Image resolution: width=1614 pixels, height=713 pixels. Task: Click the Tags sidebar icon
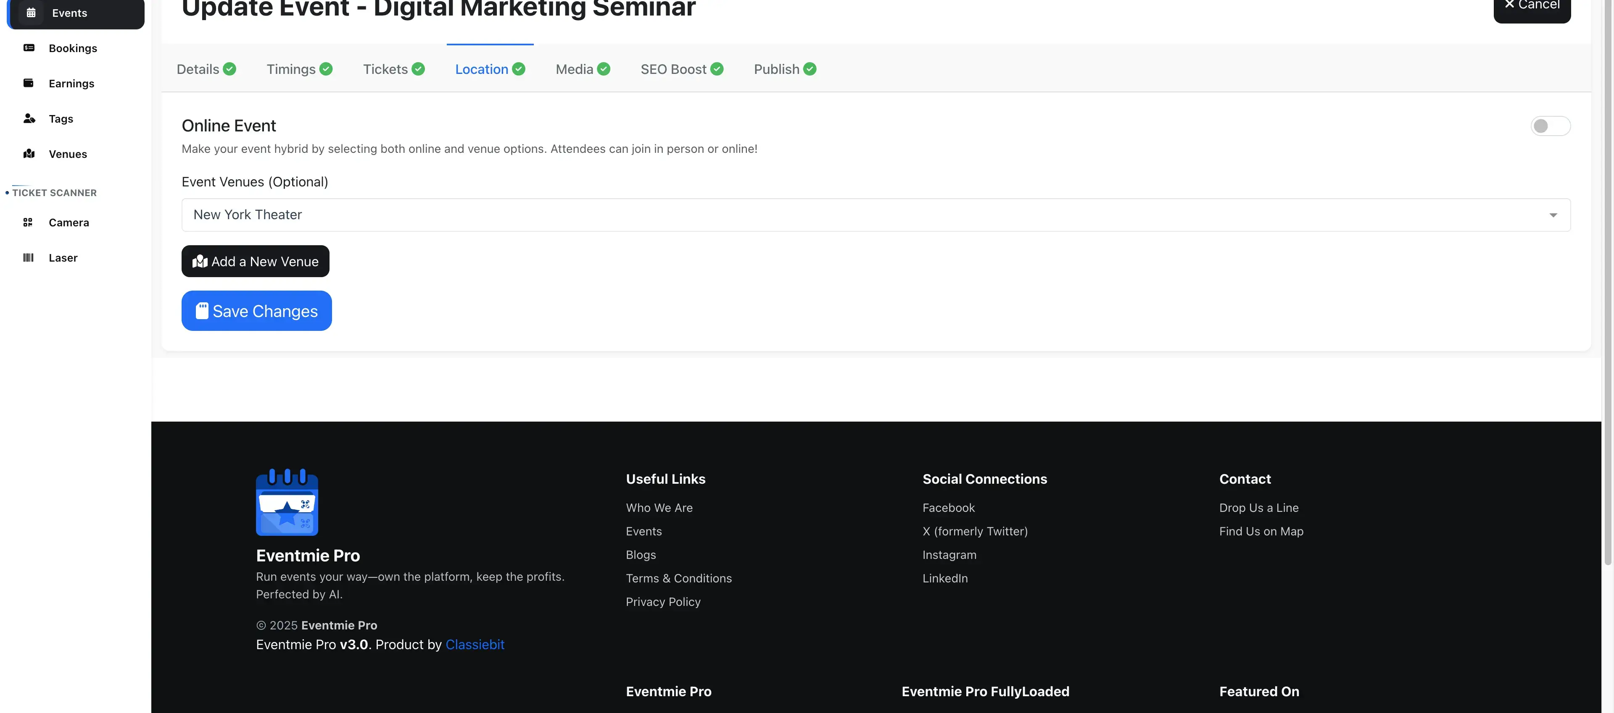pos(29,118)
